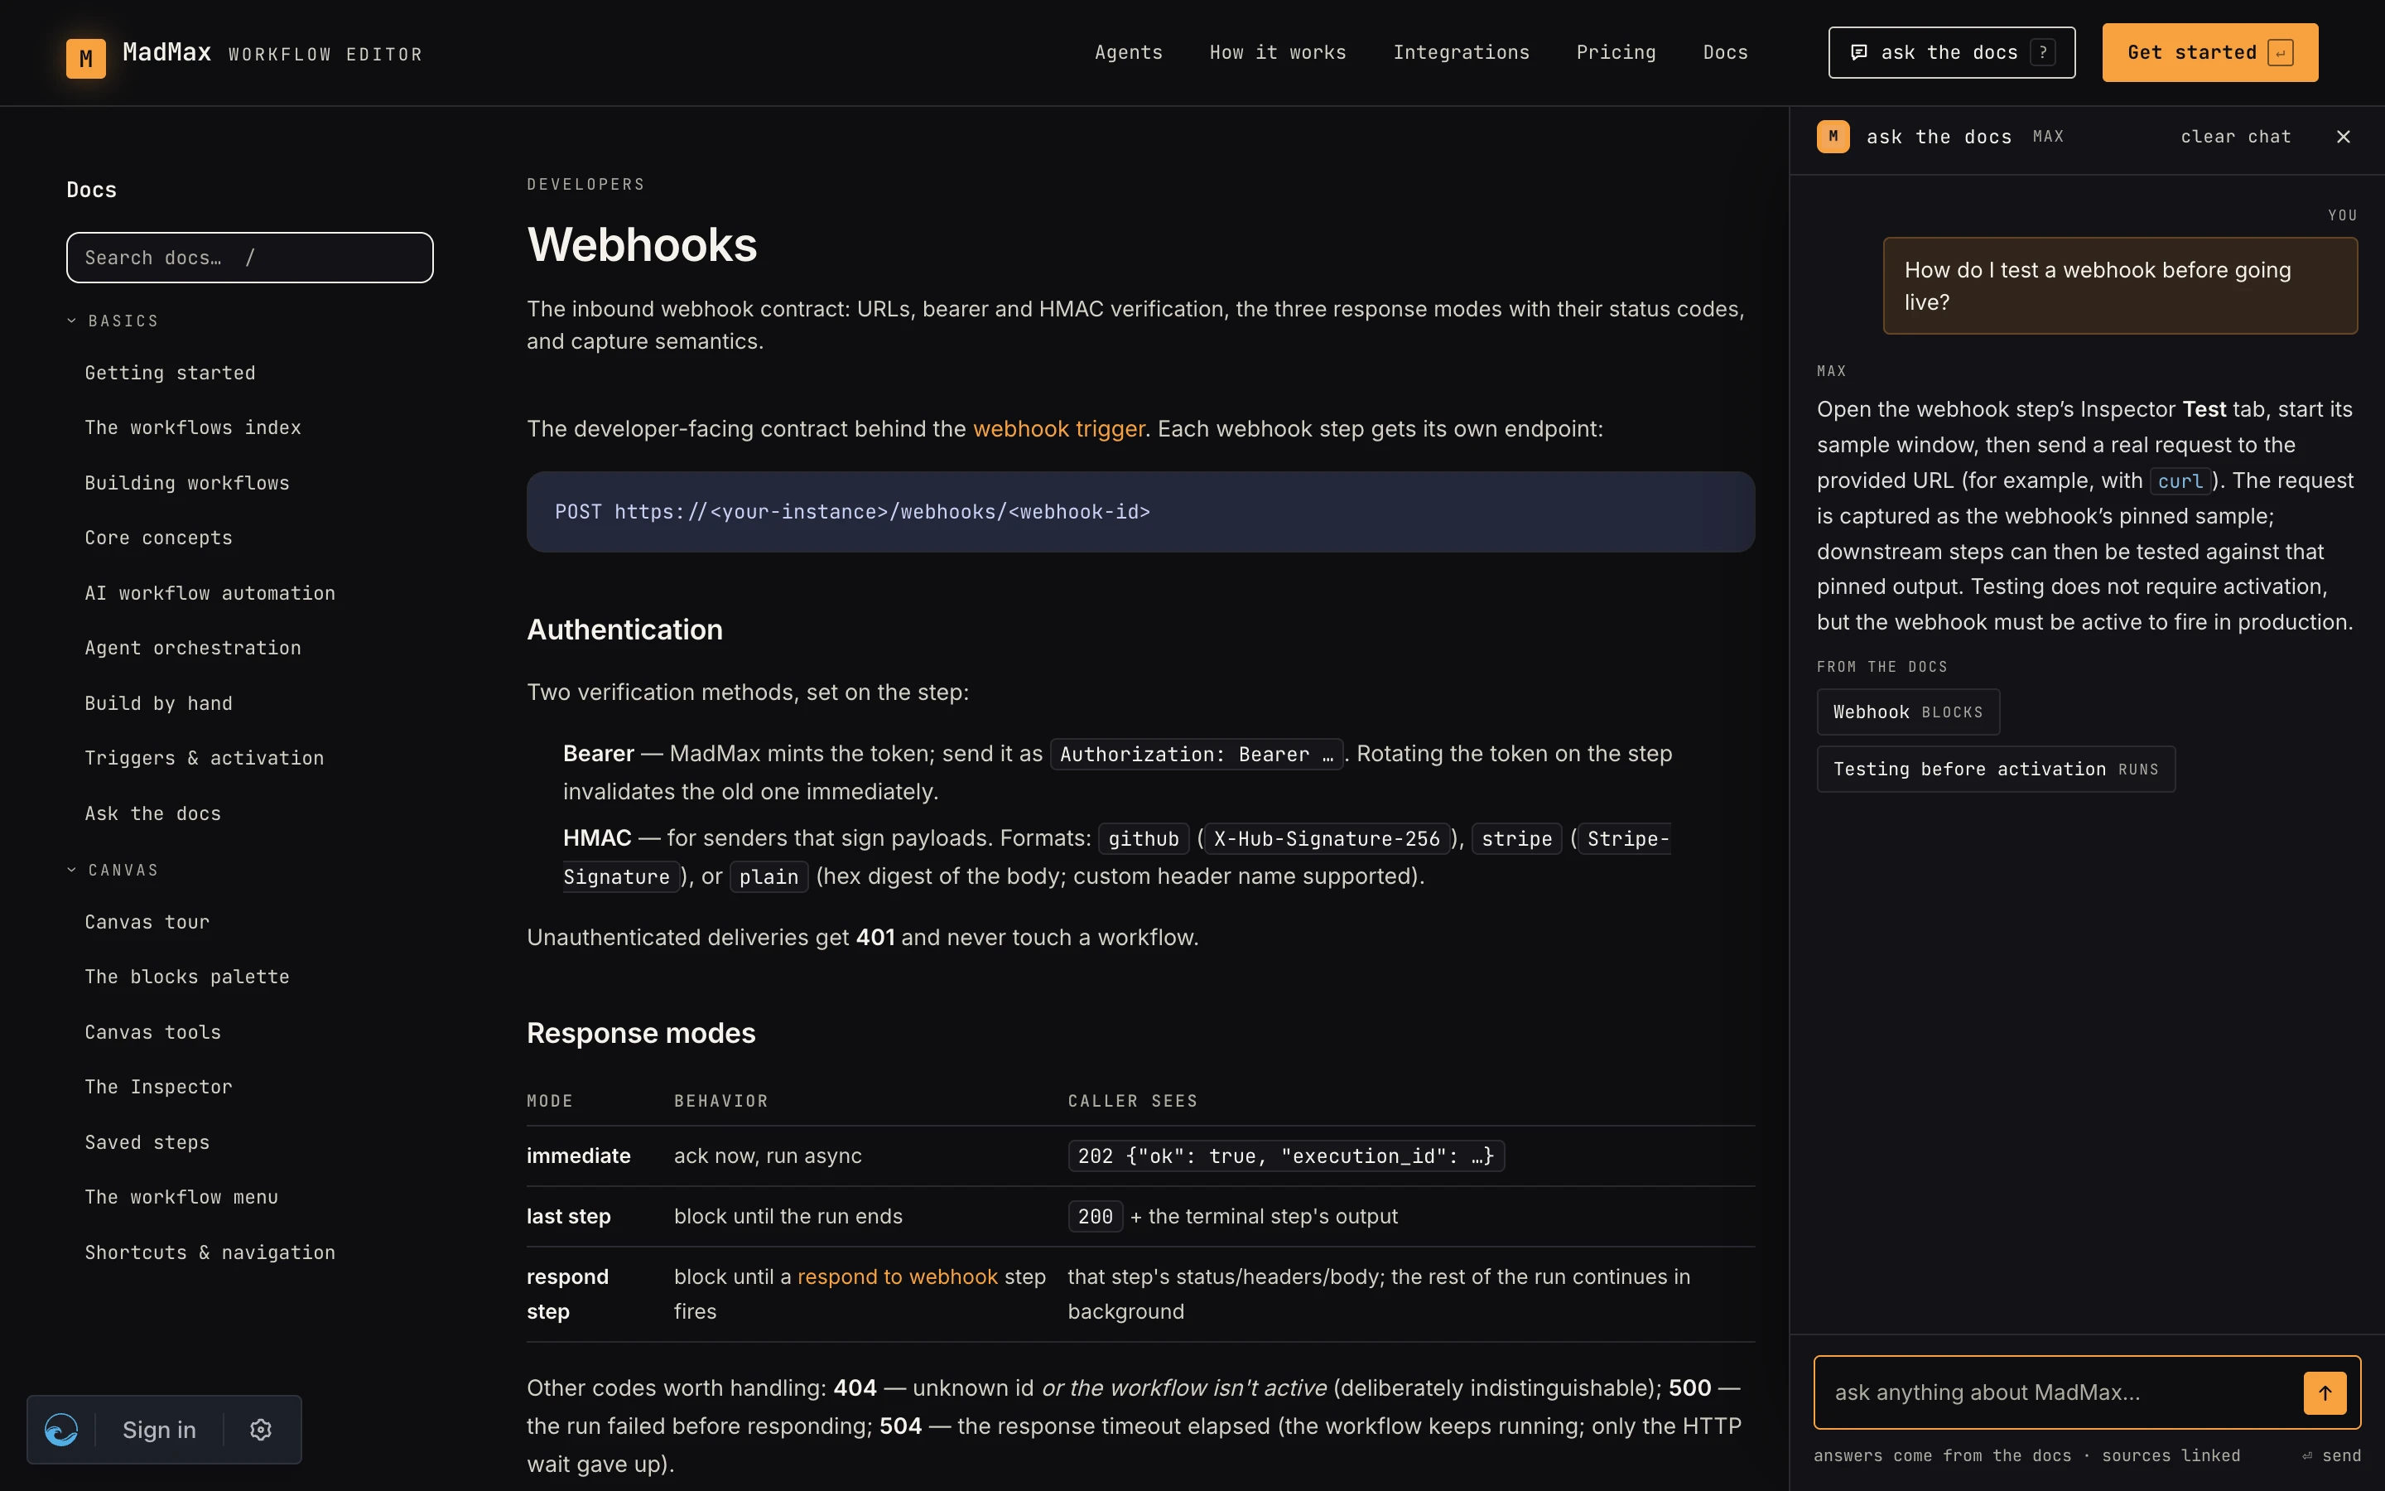
Task: Click the blue swirl icon beside Sign in
Action: tap(61, 1429)
